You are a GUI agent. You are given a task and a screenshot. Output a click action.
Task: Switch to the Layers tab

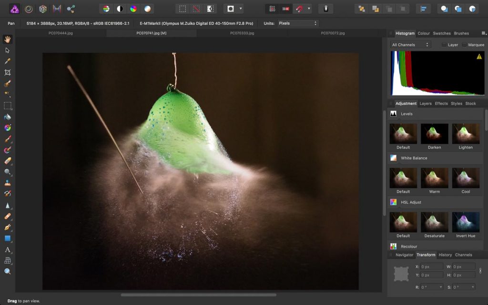click(x=426, y=103)
